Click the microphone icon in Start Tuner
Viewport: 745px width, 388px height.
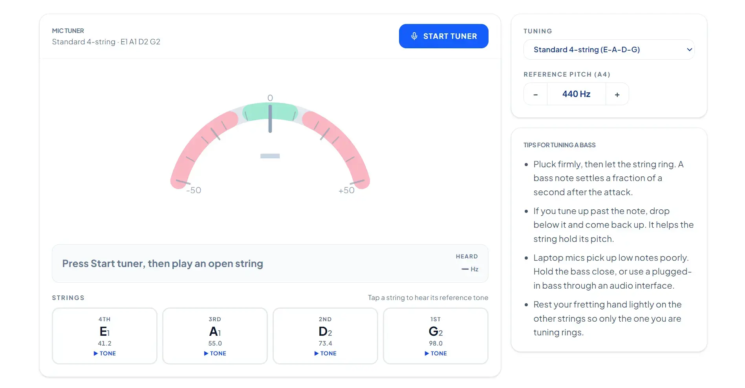point(414,36)
